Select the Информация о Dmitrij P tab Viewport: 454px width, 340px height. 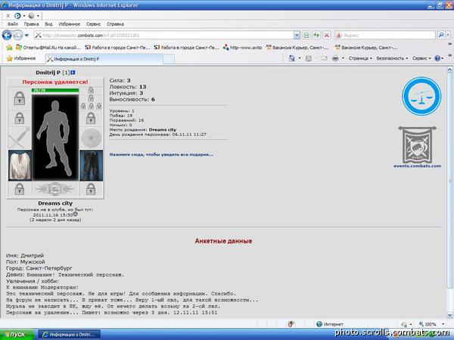pos(104,59)
